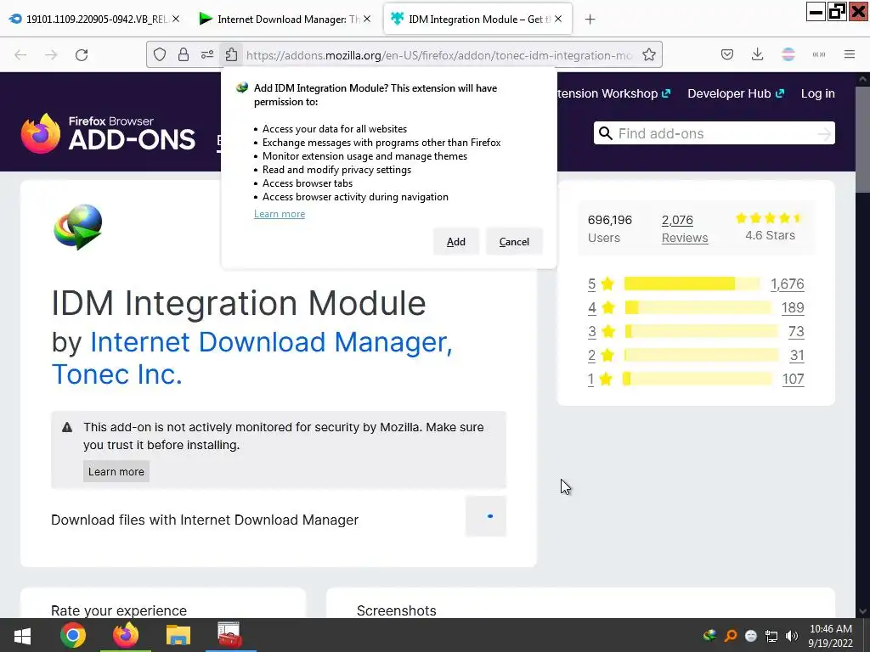This screenshot has height=652, width=870.
Task: Go forward to the next page
Action: pyautogui.click(x=51, y=55)
